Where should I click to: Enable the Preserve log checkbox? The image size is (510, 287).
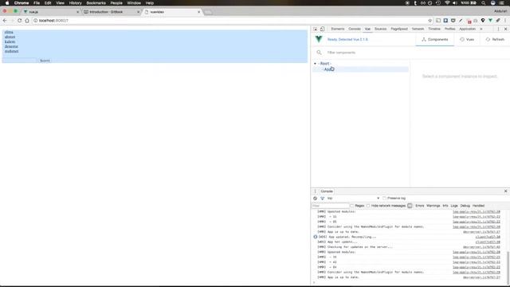(384, 199)
